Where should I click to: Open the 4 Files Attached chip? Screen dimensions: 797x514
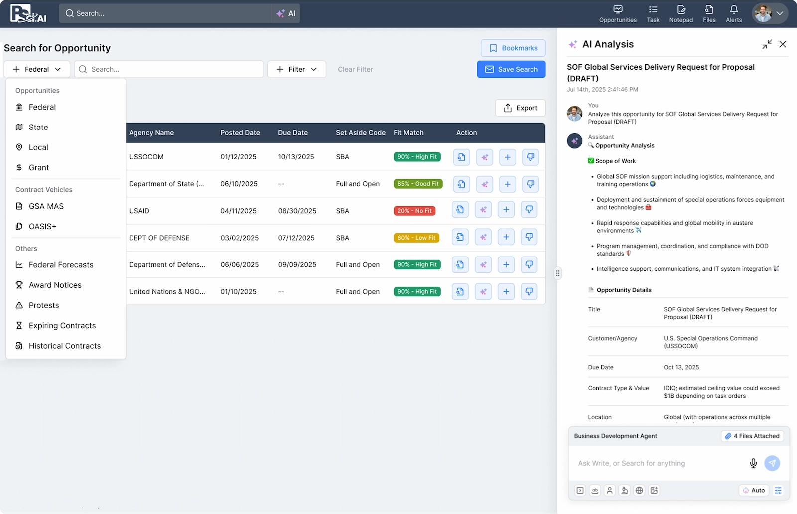[x=752, y=436]
